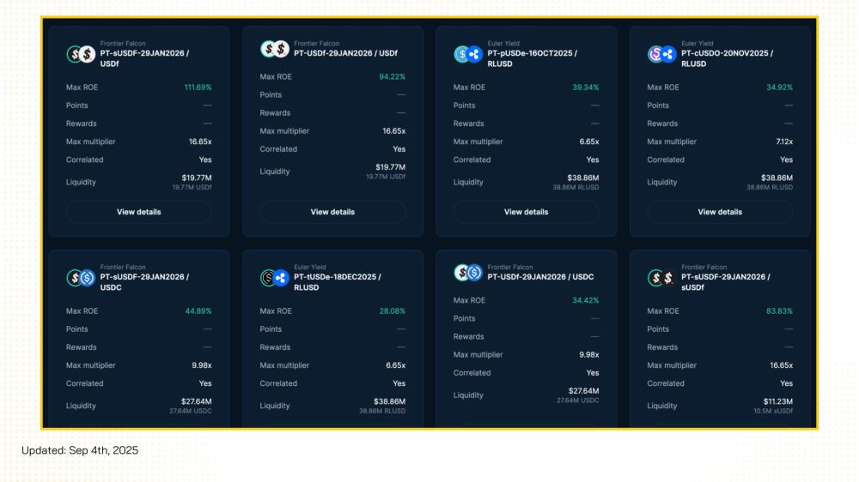Image resolution: width=859 pixels, height=482 pixels.
Task: Select the PT-pUSDe-16OCT2025 / RLUSD card title
Action: [532, 58]
